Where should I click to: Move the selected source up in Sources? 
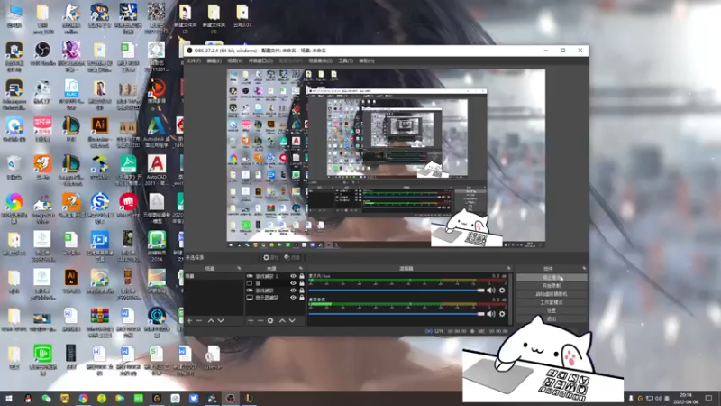[x=282, y=320]
